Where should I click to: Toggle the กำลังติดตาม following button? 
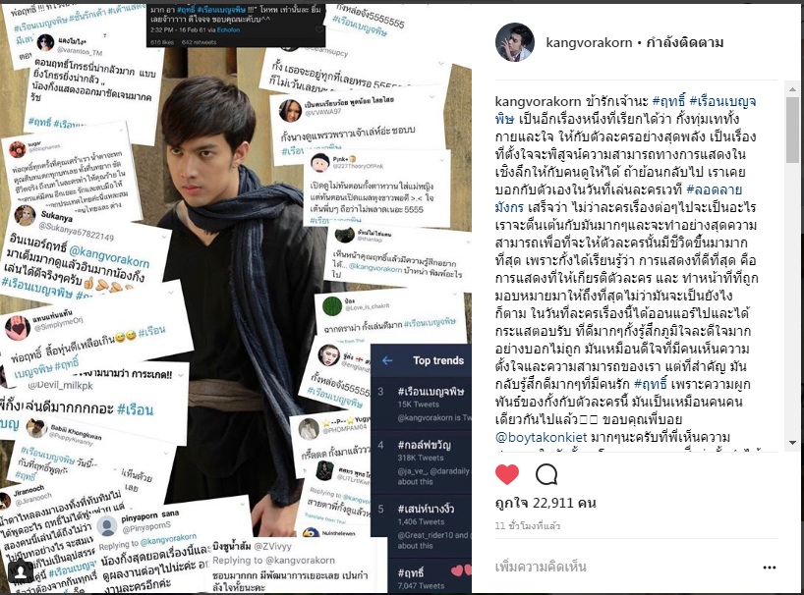pos(684,42)
